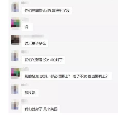Image resolution: width=118 pixels, height=119 pixels.
Task: Open avatar beside "别的站点 欧洲" message
Action: pyautogui.click(x=15, y=72)
